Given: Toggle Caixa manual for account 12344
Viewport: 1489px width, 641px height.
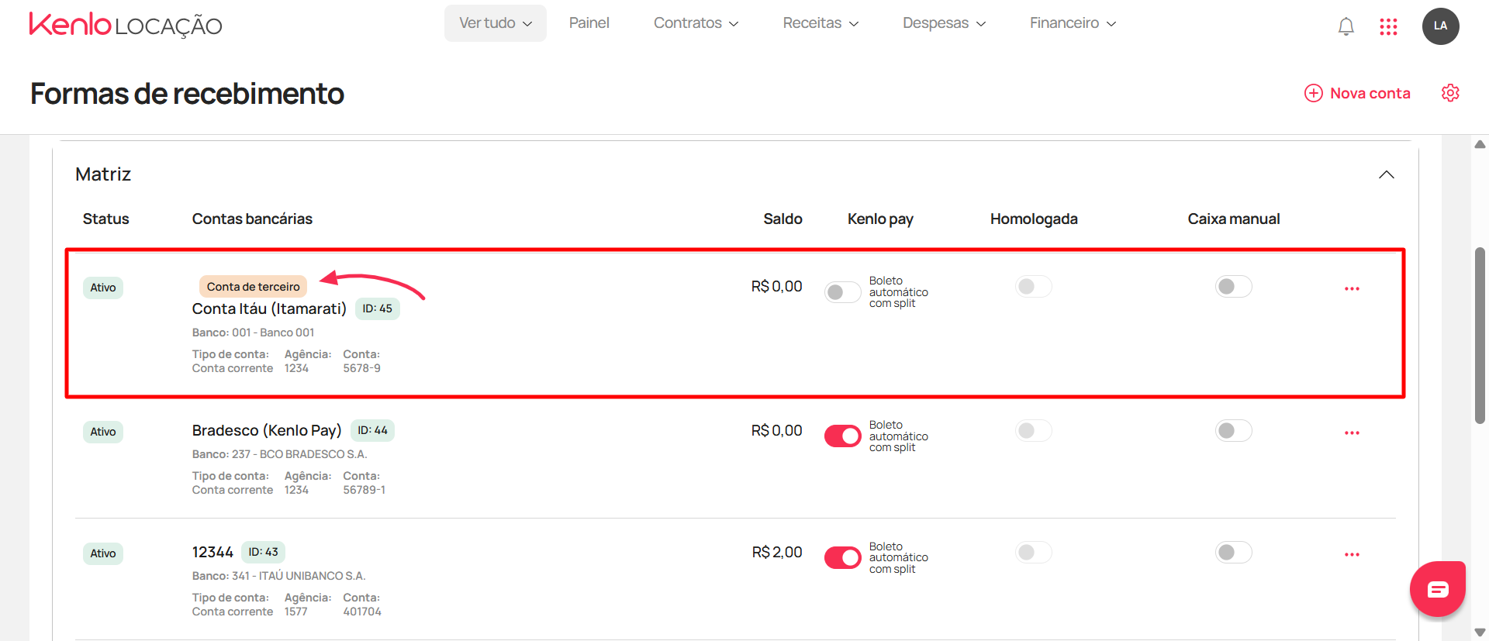Looking at the screenshot, I should click(x=1233, y=552).
